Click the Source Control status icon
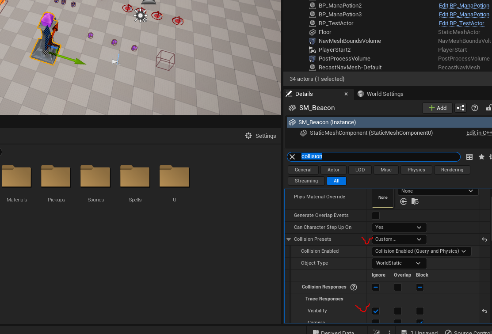This screenshot has width=492, height=334. pos(448,332)
